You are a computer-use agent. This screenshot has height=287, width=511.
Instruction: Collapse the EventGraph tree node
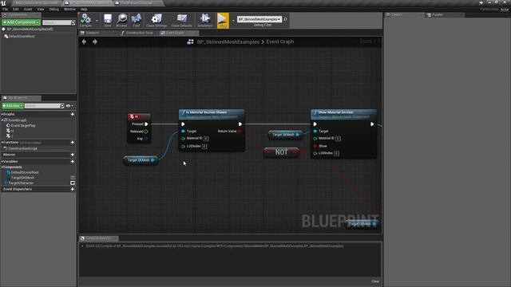[x=2, y=120]
